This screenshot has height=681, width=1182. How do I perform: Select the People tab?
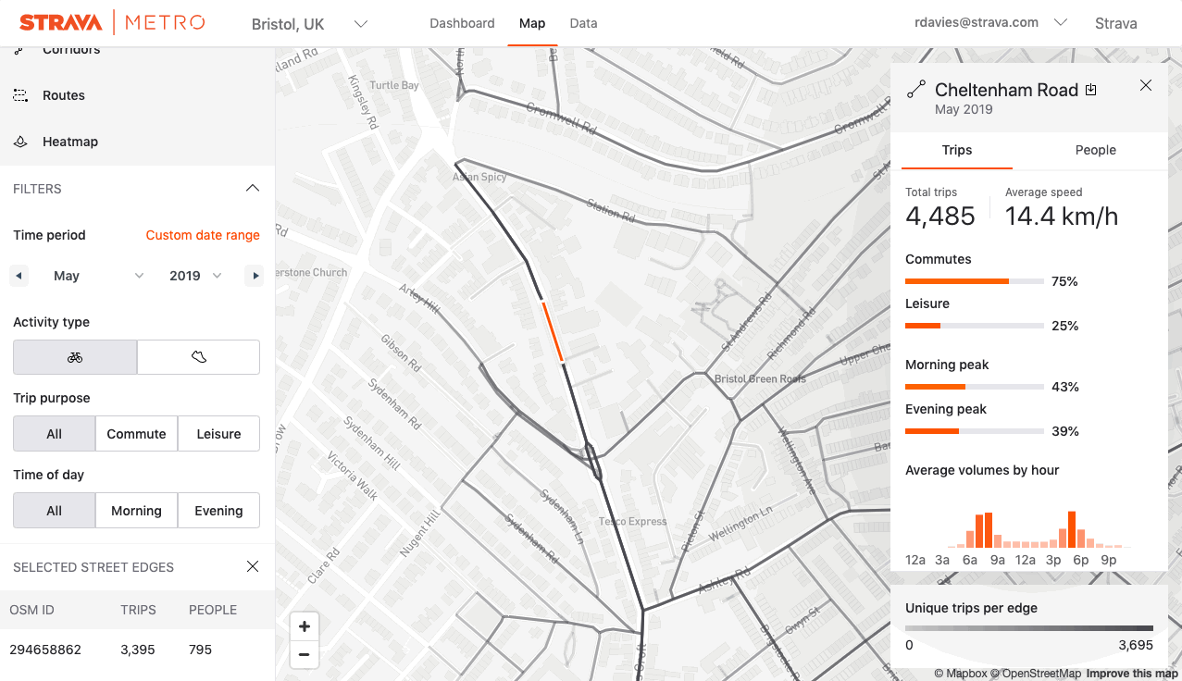tap(1095, 150)
